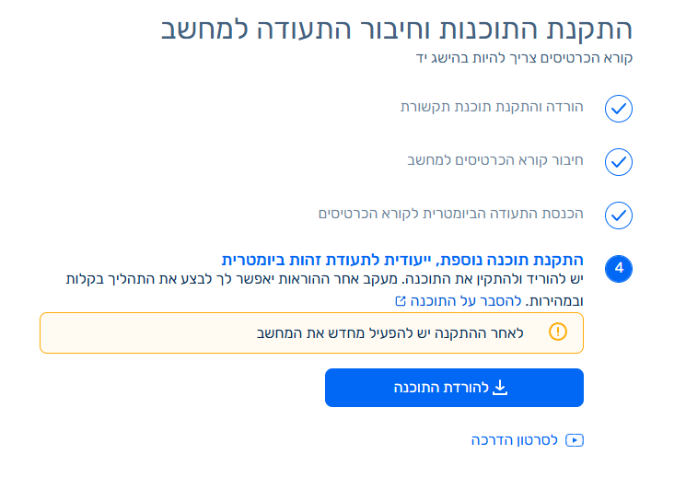Click the checkmark beside הכנסת התעודה הביומטרית

click(x=618, y=216)
